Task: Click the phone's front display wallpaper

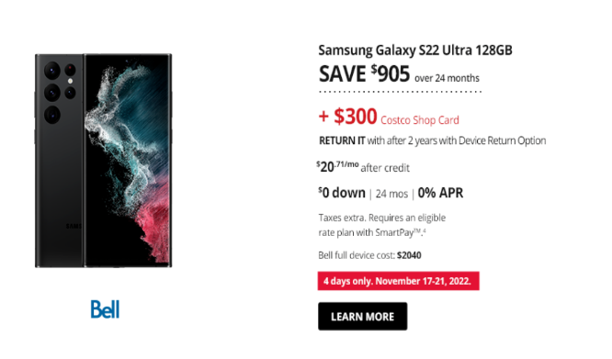Action: pos(128,160)
